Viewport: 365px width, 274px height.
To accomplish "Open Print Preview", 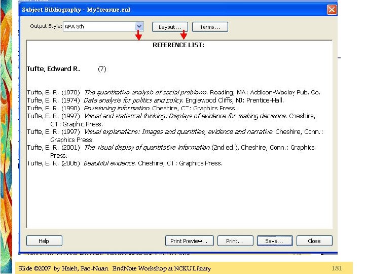I will 189,241.
